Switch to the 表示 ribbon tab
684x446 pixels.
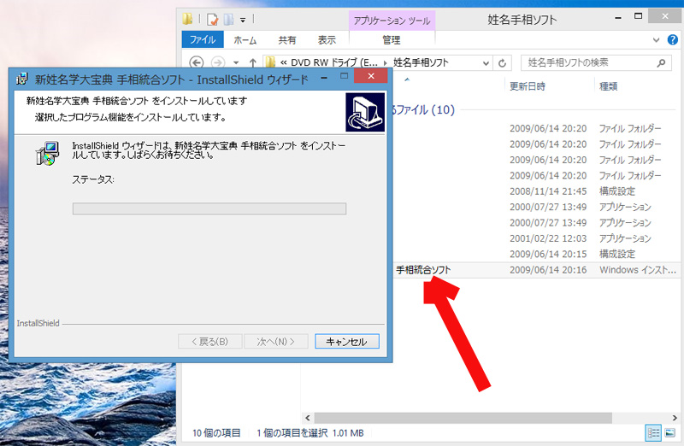coord(327,40)
